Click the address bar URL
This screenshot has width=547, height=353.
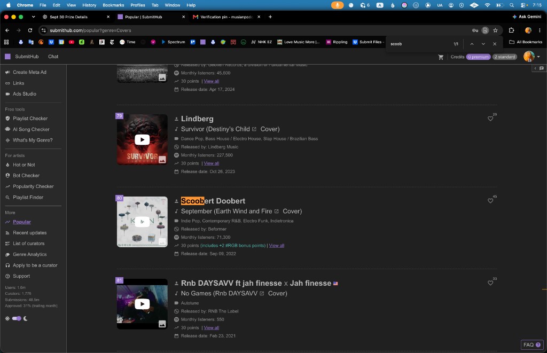90,30
